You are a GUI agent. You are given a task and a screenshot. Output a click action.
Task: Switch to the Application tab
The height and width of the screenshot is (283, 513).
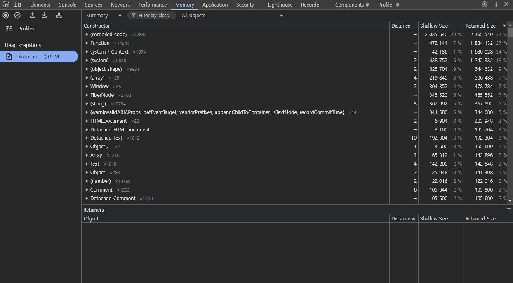tap(215, 5)
